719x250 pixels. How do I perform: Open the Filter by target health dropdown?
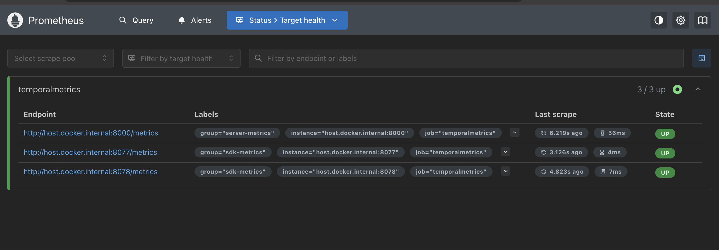coord(181,58)
